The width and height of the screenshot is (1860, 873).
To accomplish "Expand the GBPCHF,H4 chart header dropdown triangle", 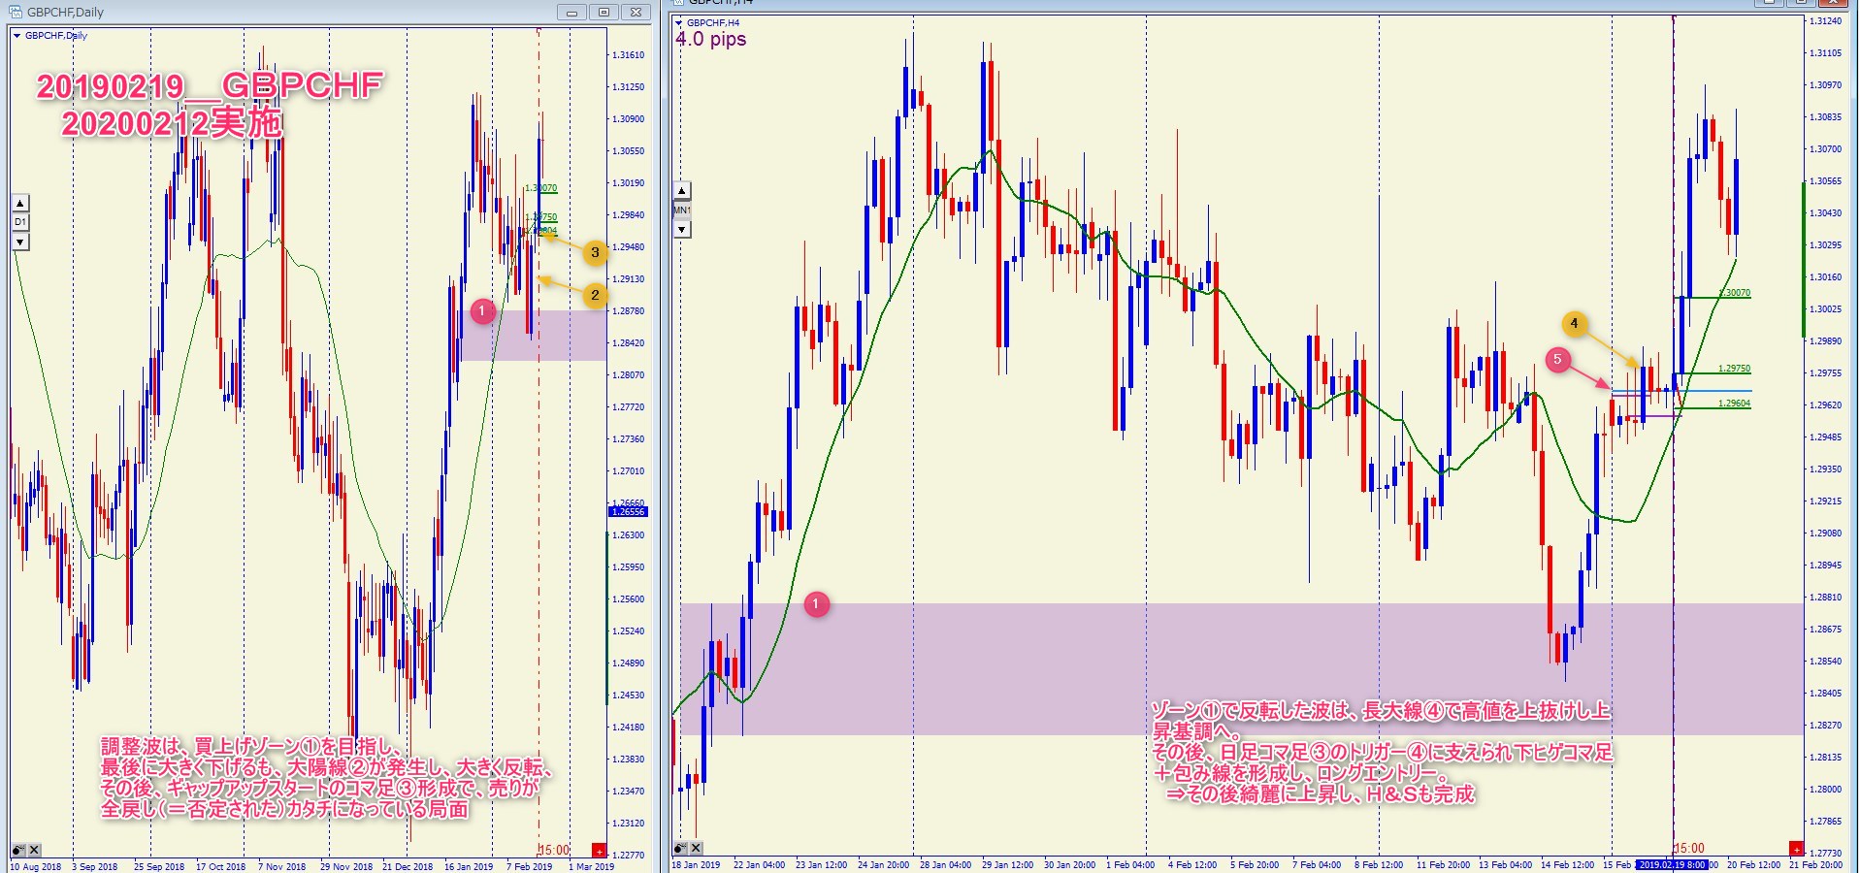I will coord(679,22).
